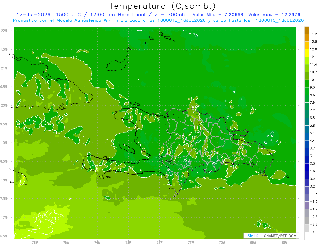Click the '19N' latitude label
This screenshot has width=319, height=246.
4,143
